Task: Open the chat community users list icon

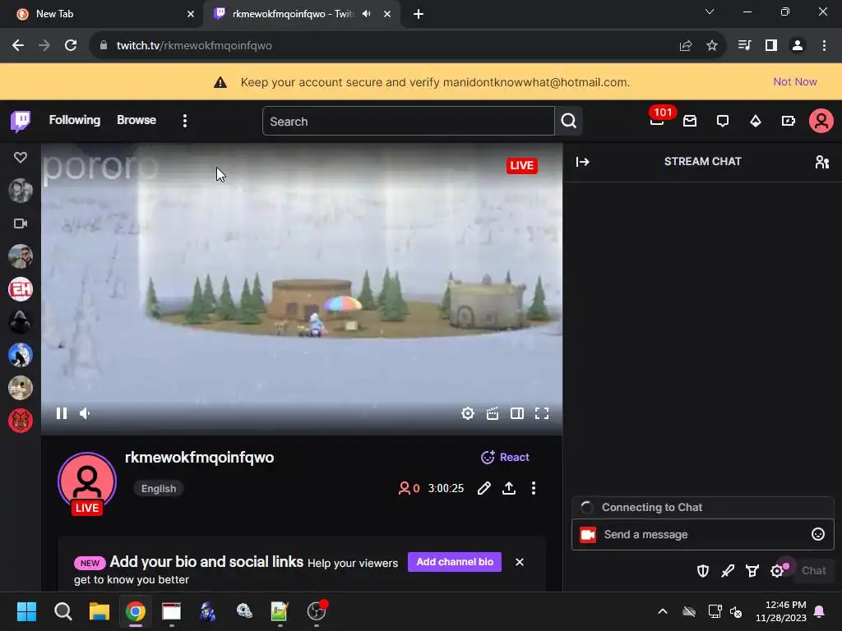Action: click(x=822, y=162)
